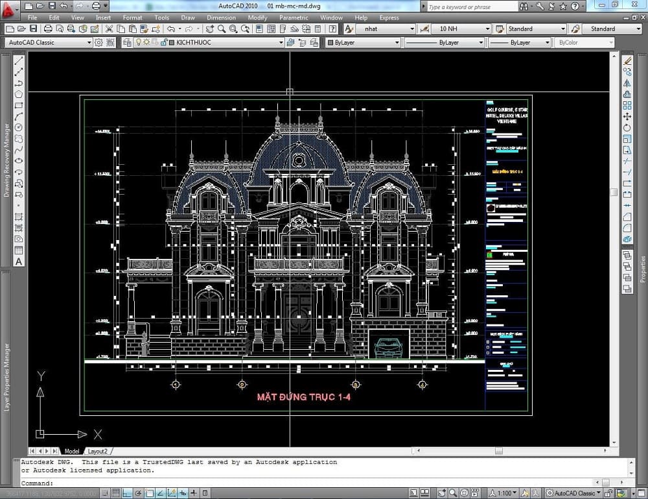Select the Text tool (letter A) in Draw toolbar

(19, 262)
